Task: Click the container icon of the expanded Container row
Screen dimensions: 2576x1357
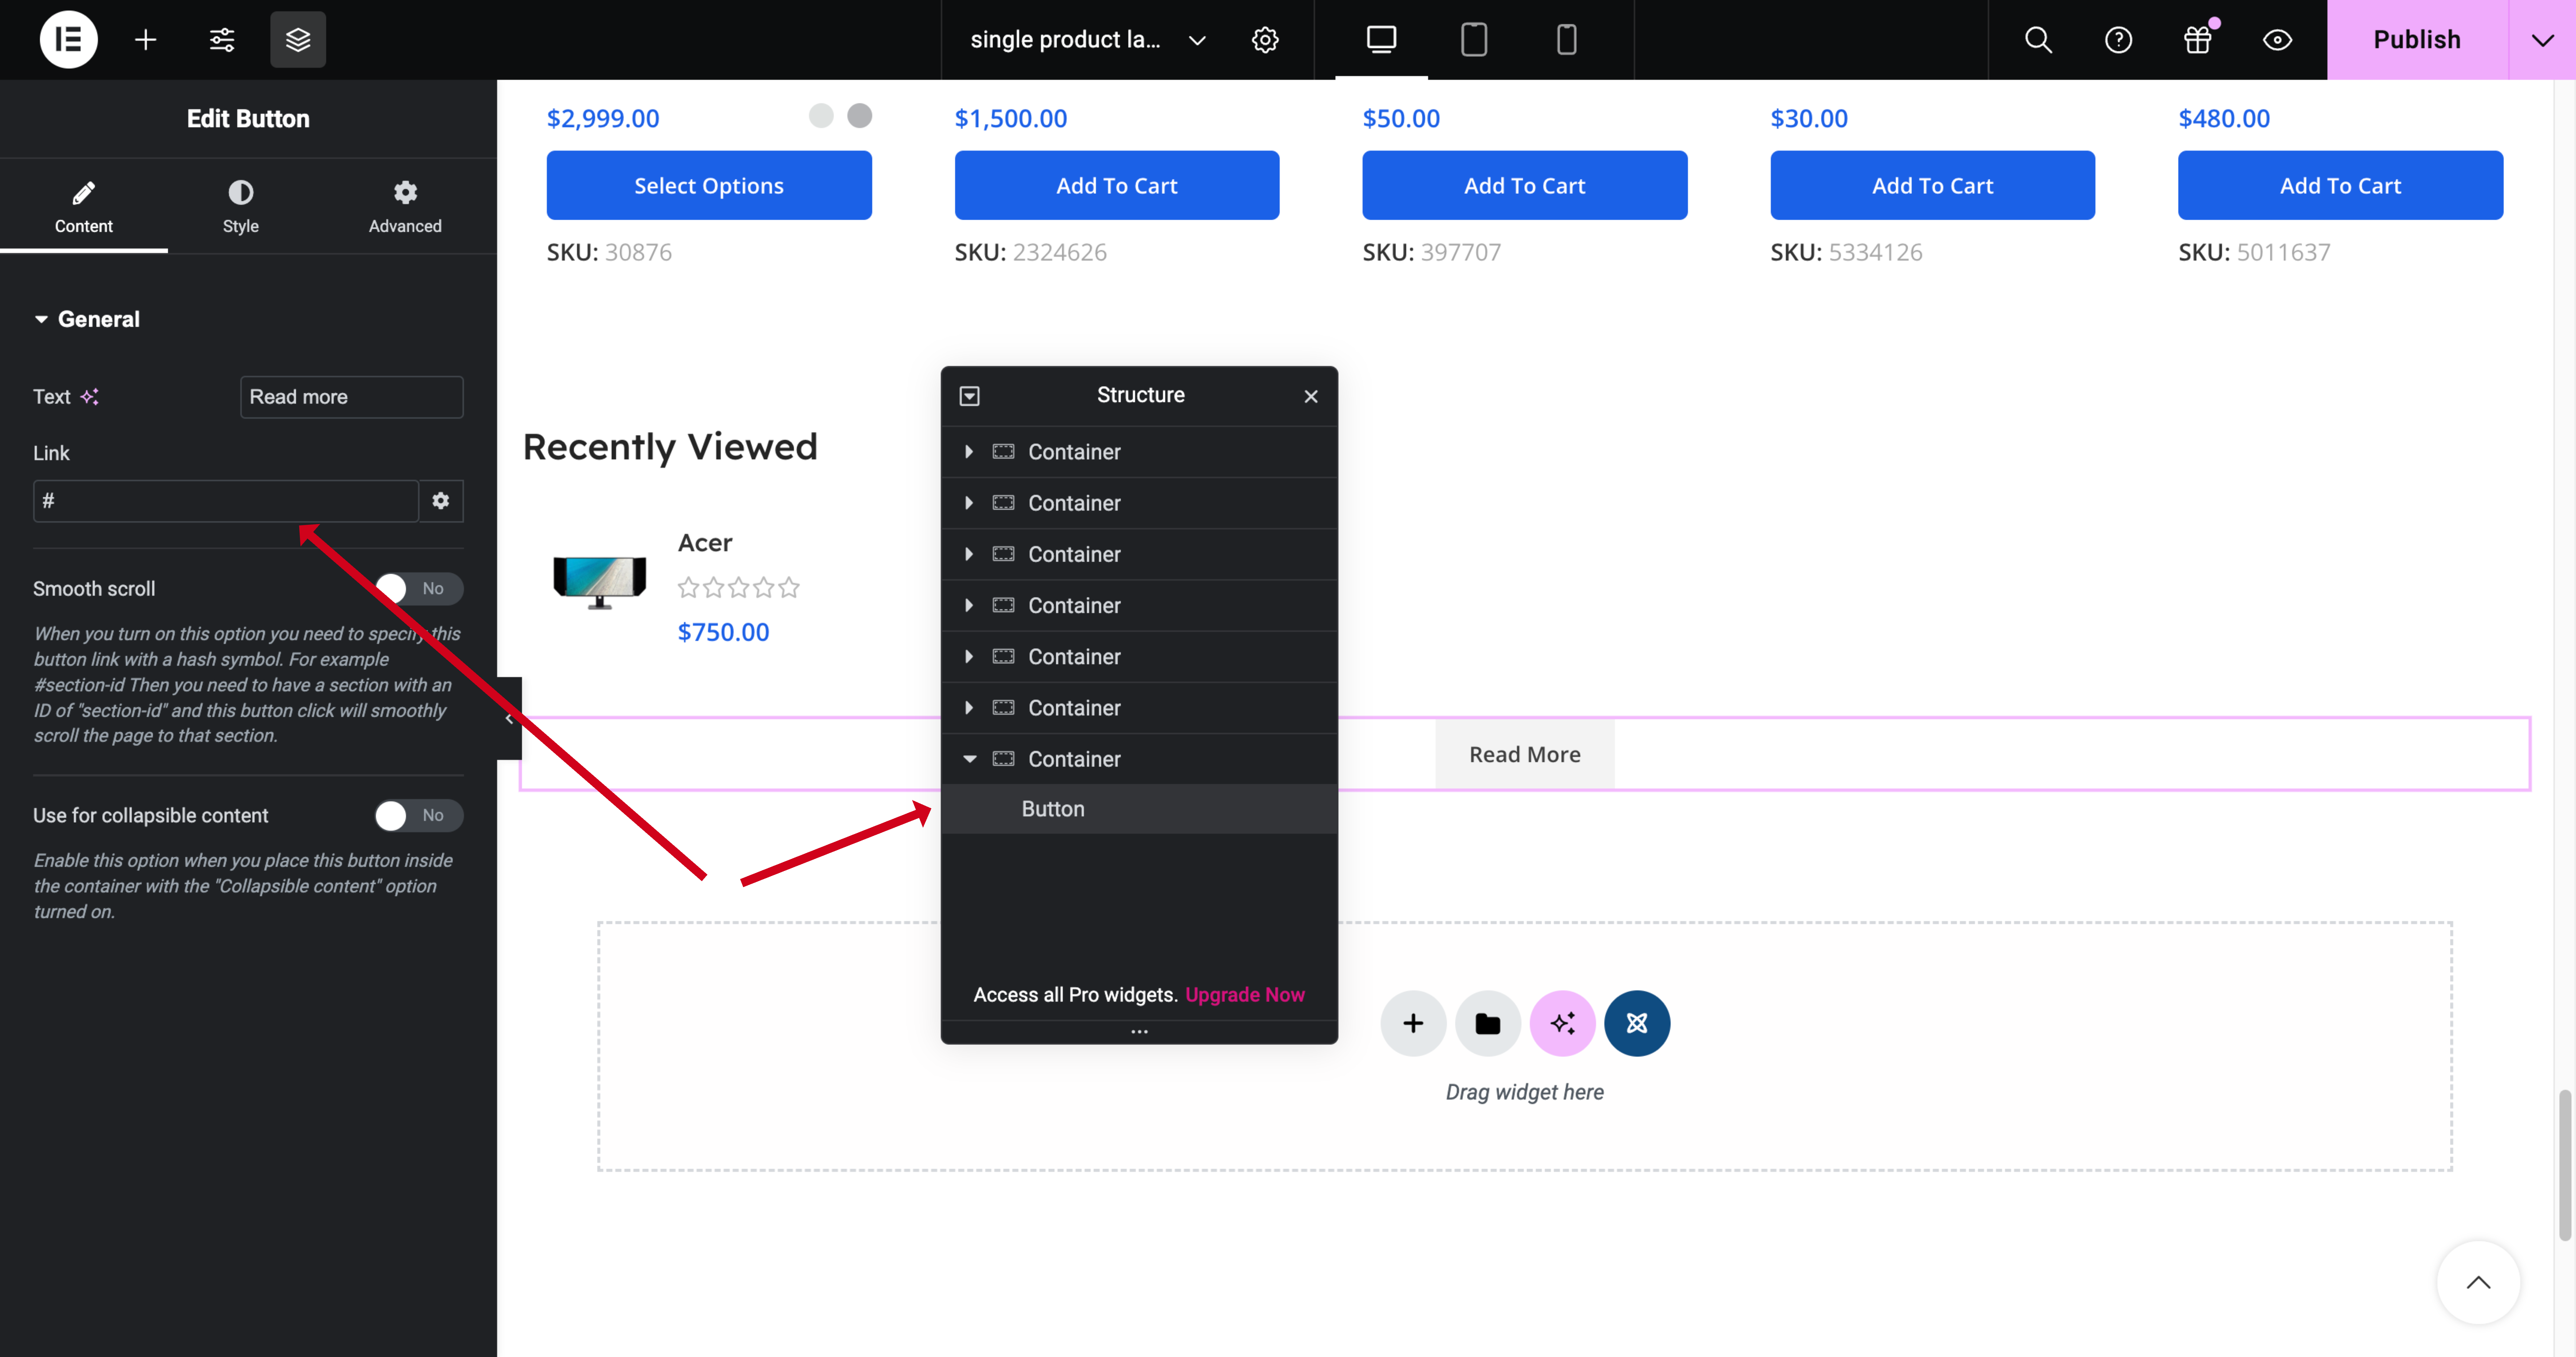Action: (x=1003, y=759)
